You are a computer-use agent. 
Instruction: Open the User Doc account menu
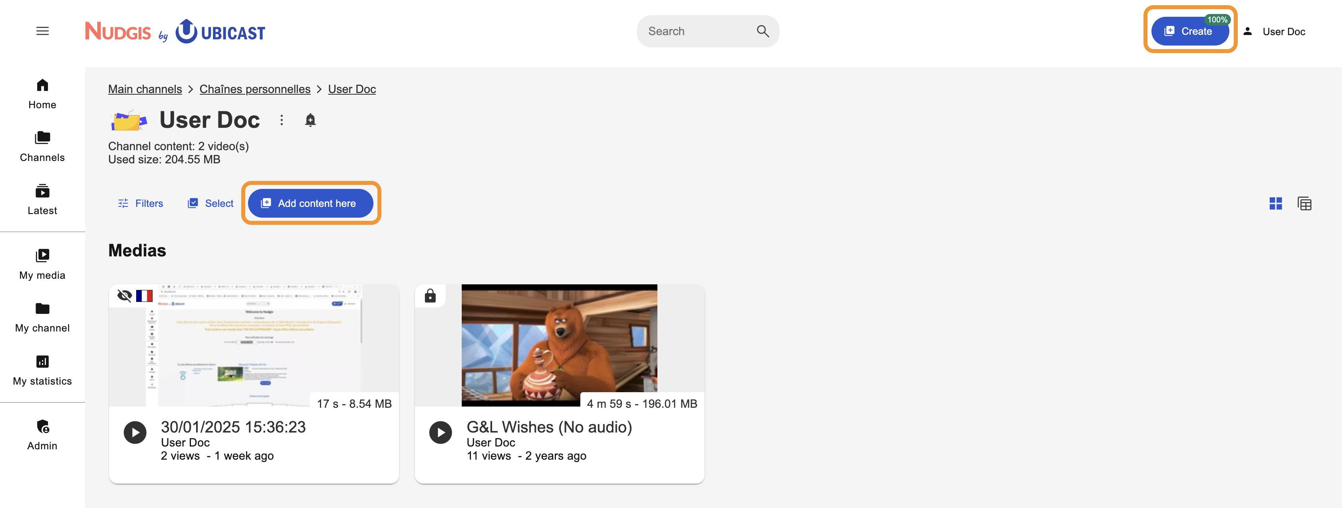(x=1275, y=31)
